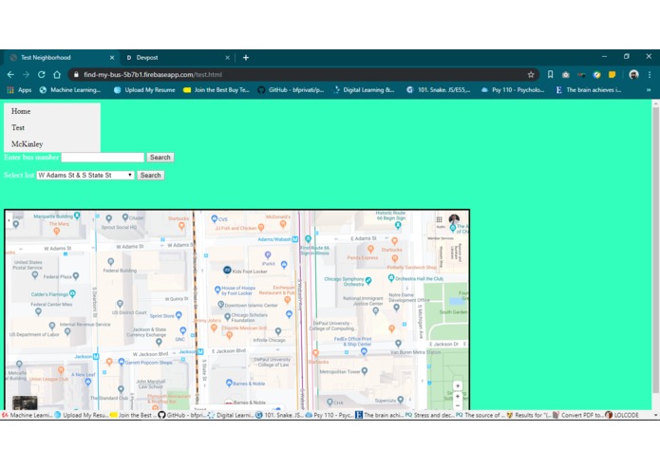Go back using the browser back arrow
The height and width of the screenshot is (469, 660).
click(x=10, y=74)
